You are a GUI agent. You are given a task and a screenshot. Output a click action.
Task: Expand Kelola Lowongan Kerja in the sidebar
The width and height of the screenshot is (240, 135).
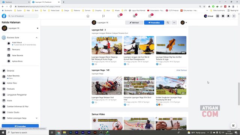coord(37,118)
